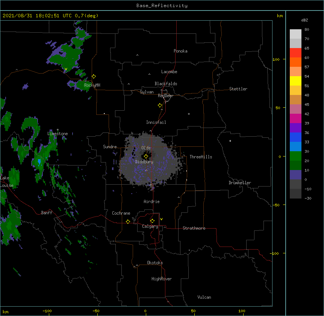
Task: Select the white plus marker north of Drumheller
Action: [x=230, y=141]
